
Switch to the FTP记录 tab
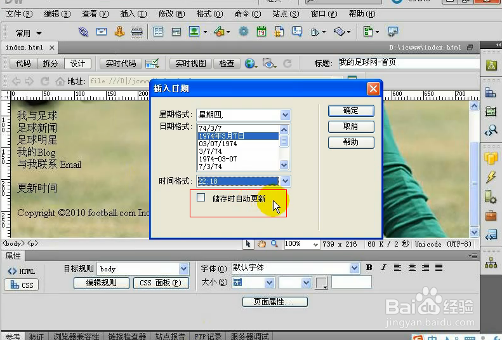coord(208,336)
